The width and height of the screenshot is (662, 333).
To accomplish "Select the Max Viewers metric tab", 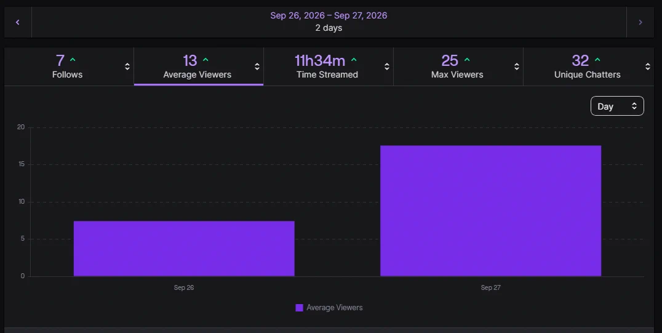I will coord(458,66).
